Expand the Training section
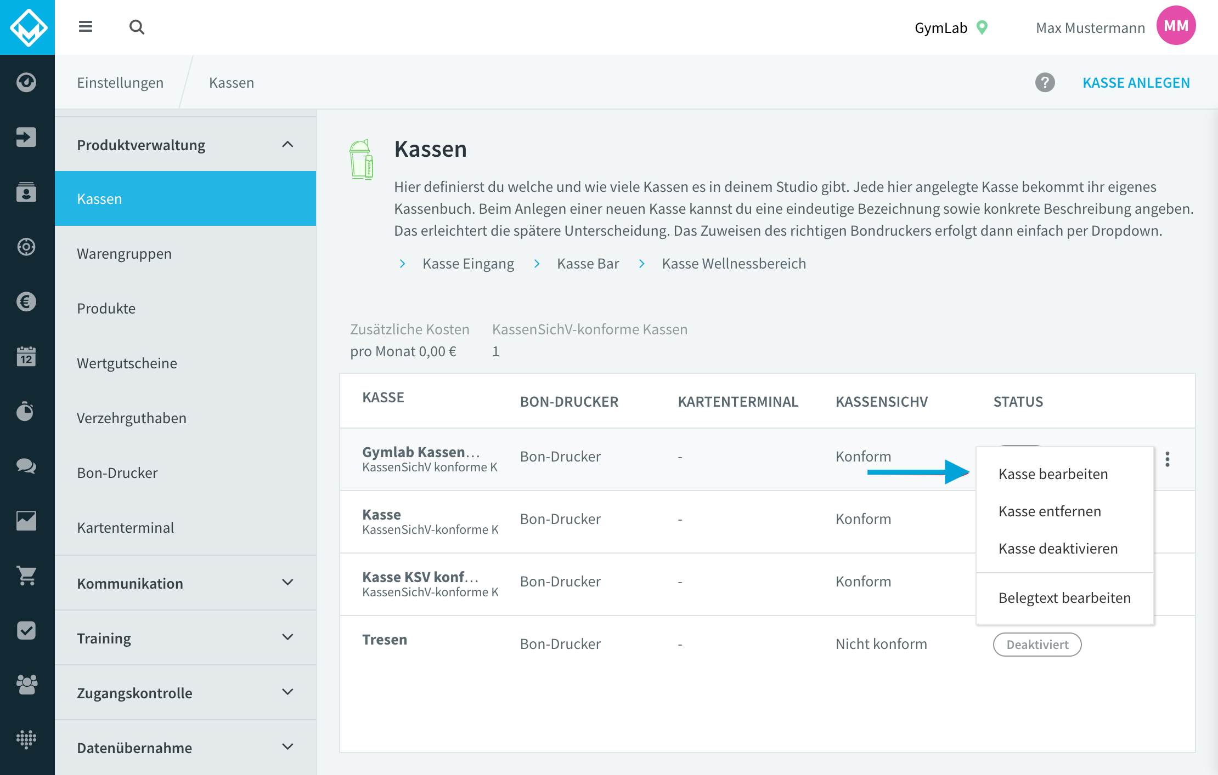 287,637
